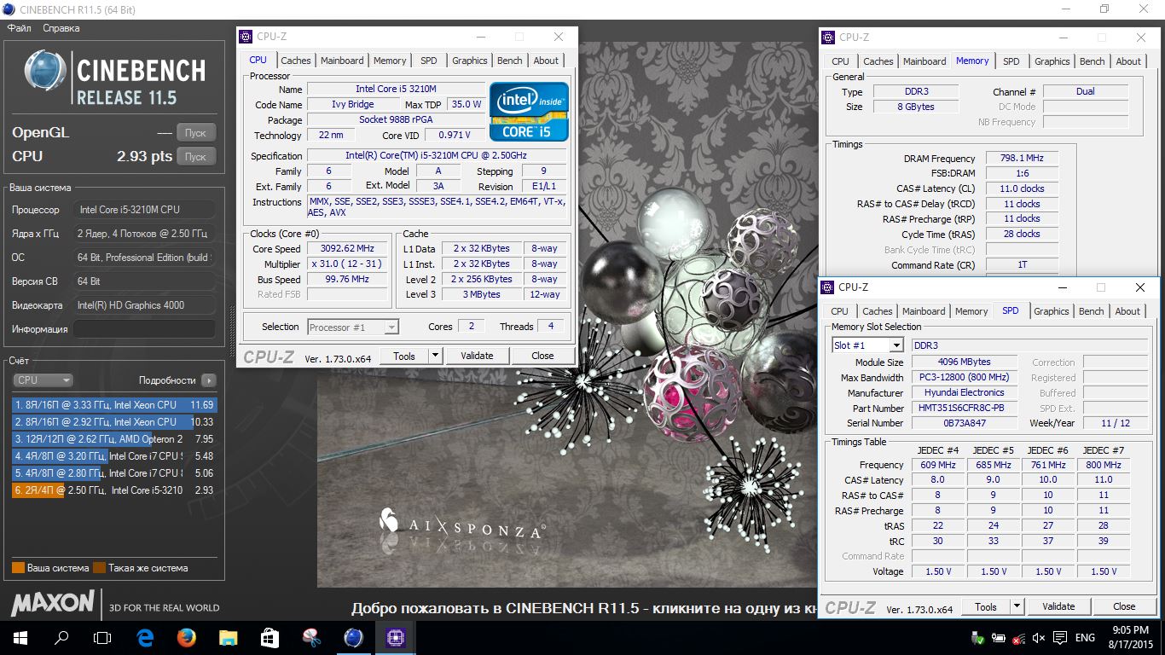This screenshot has height=655, width=1165.
Task: Open the safely remove hardware tray icon
Action: (x=978, y=638)
